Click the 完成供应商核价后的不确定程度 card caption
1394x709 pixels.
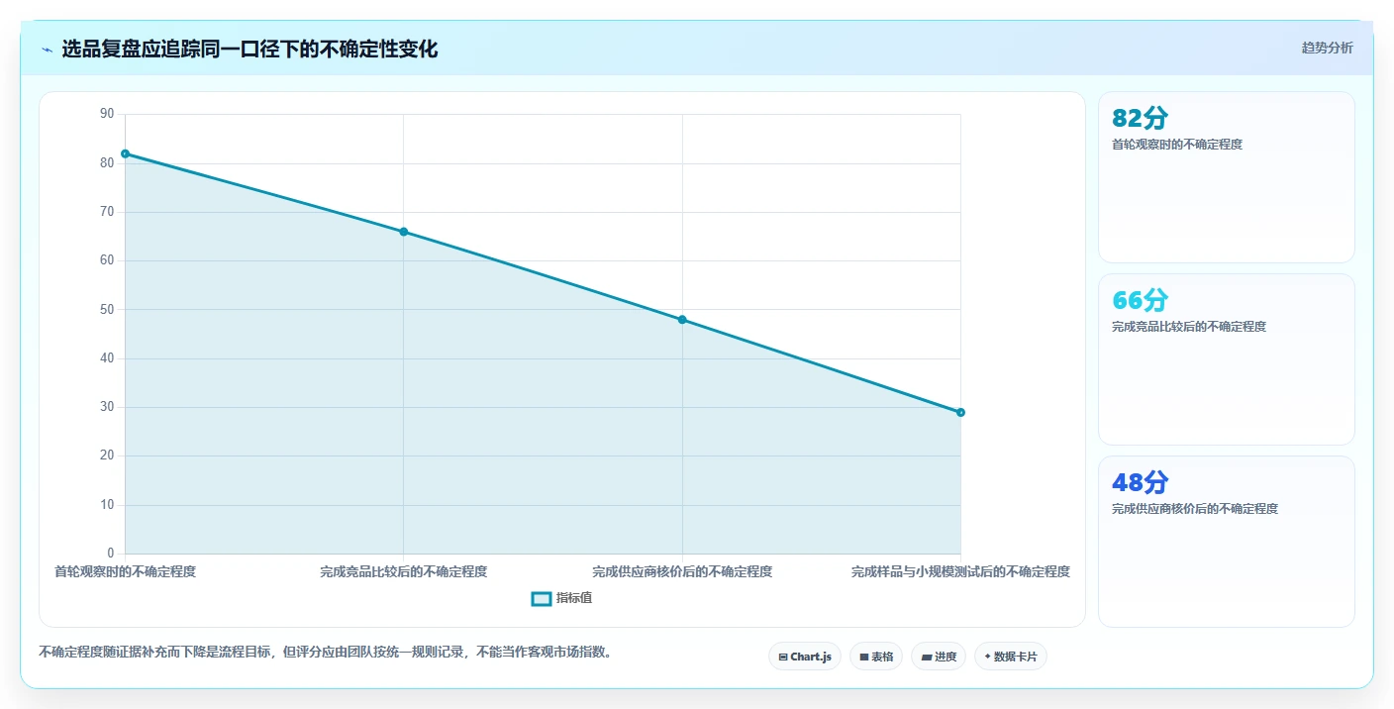(x=1195, y=509)
